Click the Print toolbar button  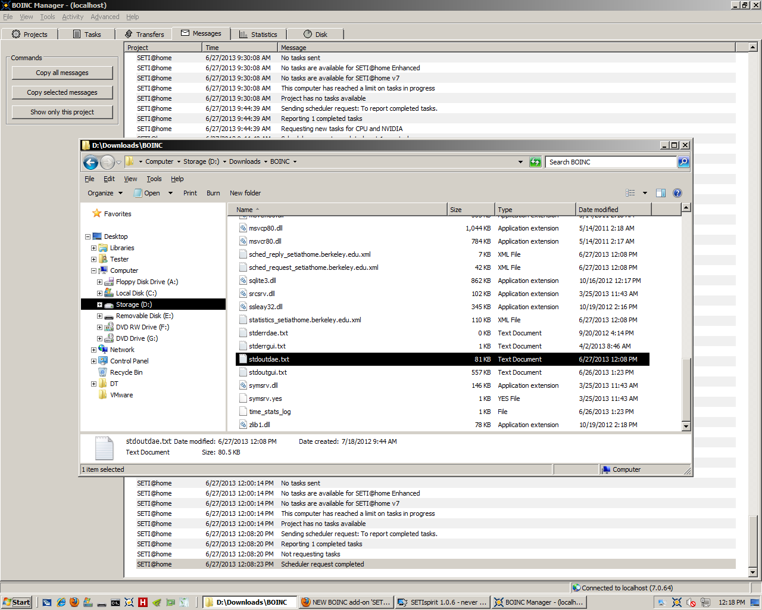190,193
